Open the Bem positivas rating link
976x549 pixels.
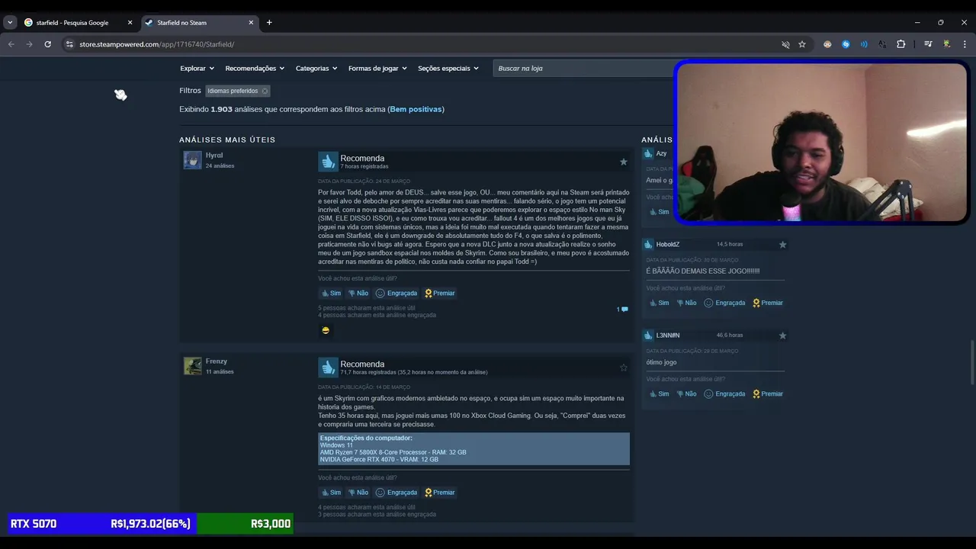(x=416, y=109)
